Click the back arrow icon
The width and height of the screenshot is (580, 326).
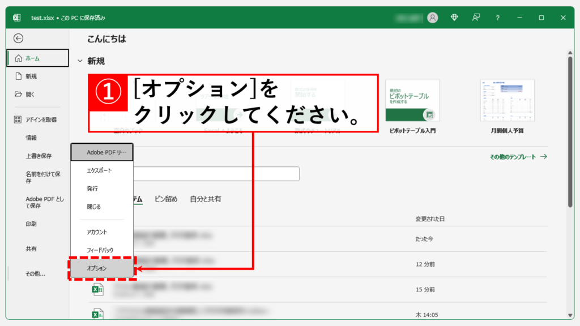[x=19, y=38]
